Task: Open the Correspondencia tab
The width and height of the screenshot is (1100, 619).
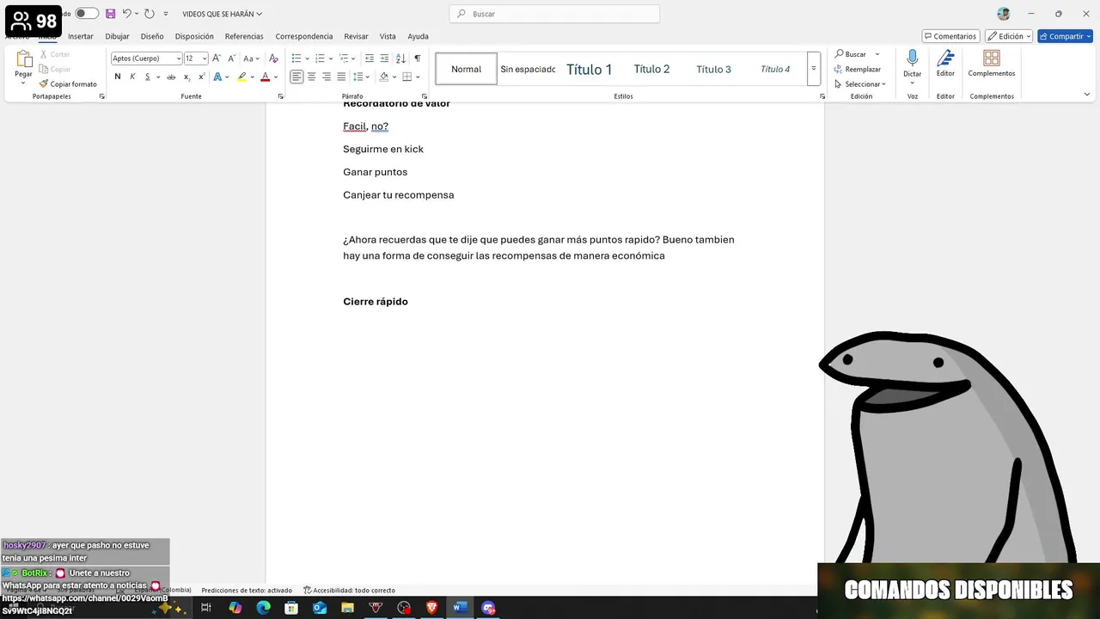Action: [304, 36]
